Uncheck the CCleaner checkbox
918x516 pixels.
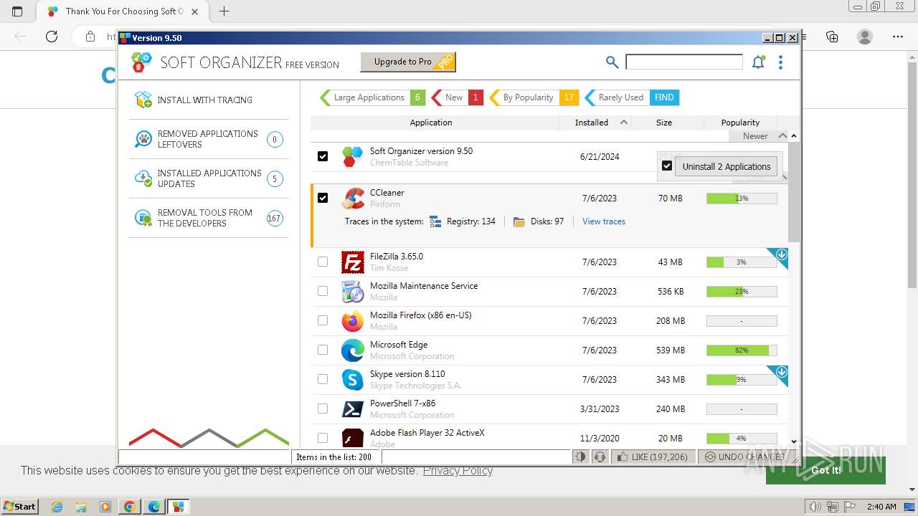[323, 198]
